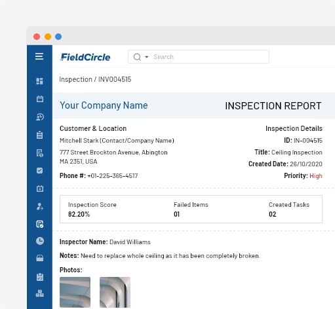Click into the Search input field

point(199,57)
